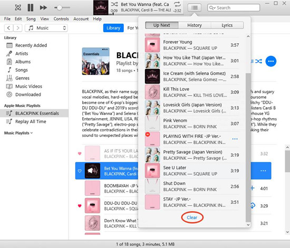Toggle the red heart on DDU-DU DDU-DU row
This screenshot has width=290, height=248.
click(80, 206)
